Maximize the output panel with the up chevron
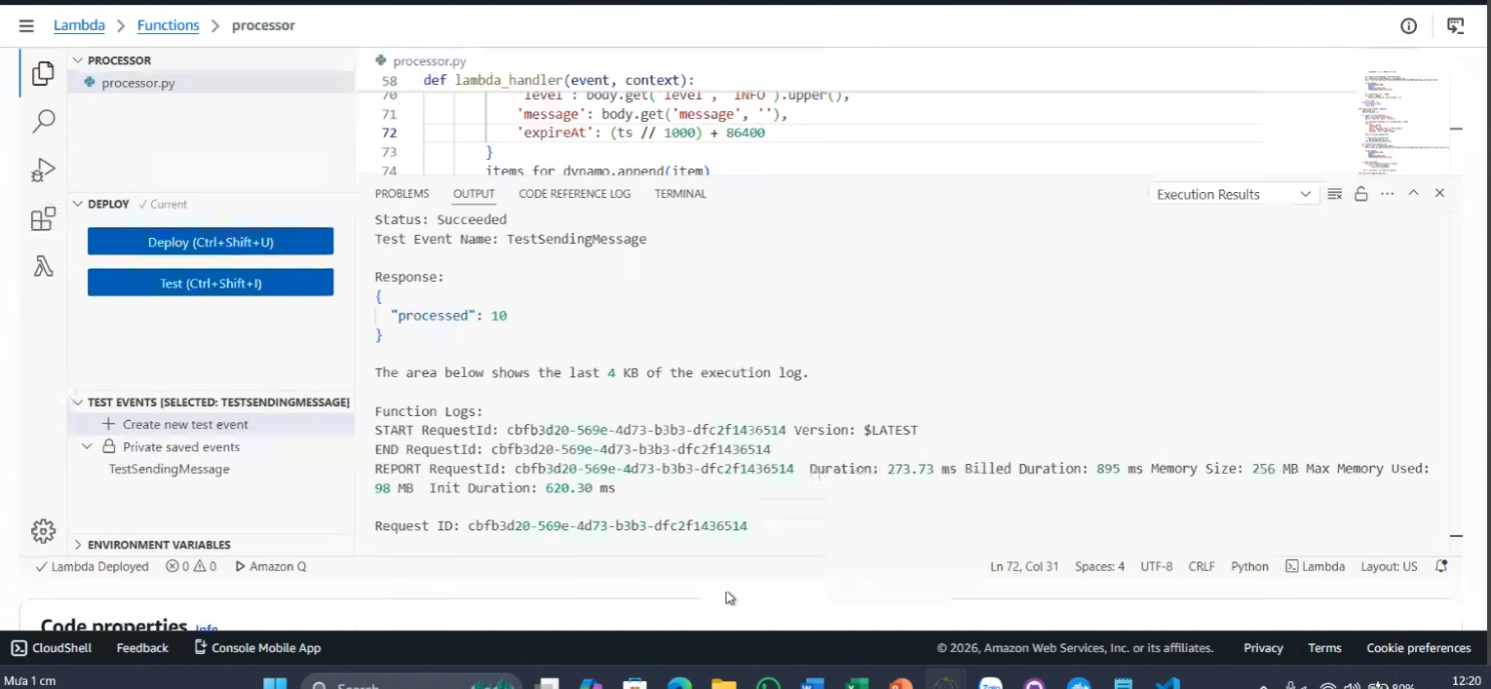Viewport: 1491px width, 689px height. point(1413,194)
